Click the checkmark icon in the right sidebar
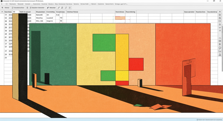This screenshot has height=121, width=223. [220, 27]
